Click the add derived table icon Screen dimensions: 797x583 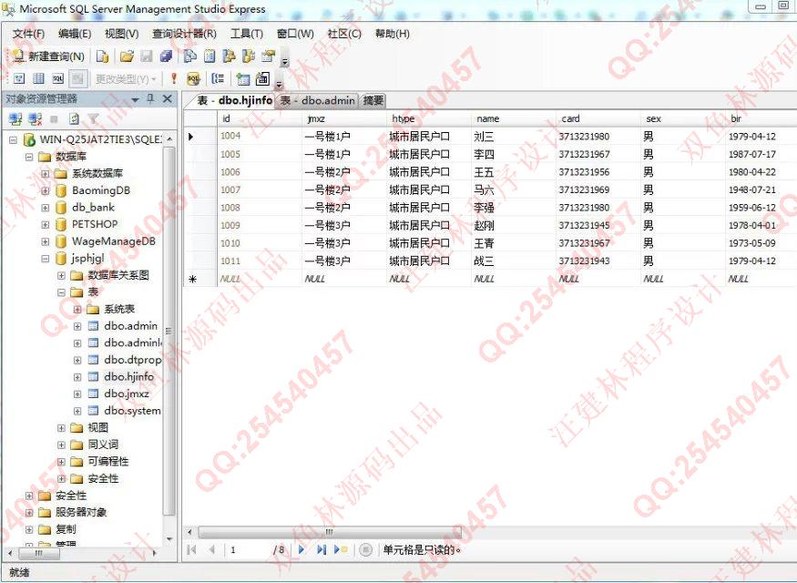(x=262, y=78)
